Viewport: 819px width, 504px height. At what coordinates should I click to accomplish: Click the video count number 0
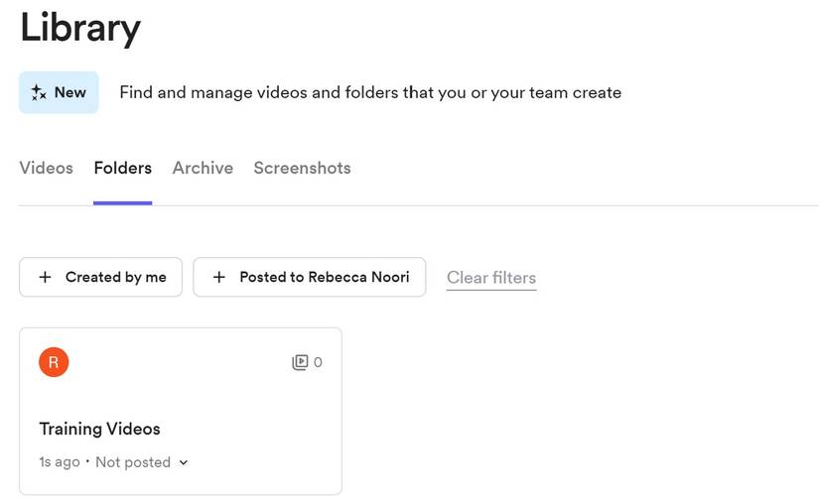[x=318, y=362]
